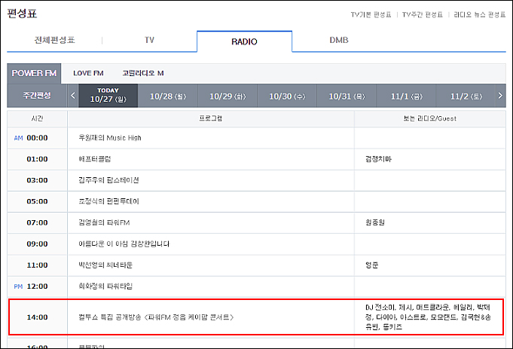The width and height of the screenshot is (513, 349).
Task: Choose the 10/28 Monday schedule
Action: [168, 96]
